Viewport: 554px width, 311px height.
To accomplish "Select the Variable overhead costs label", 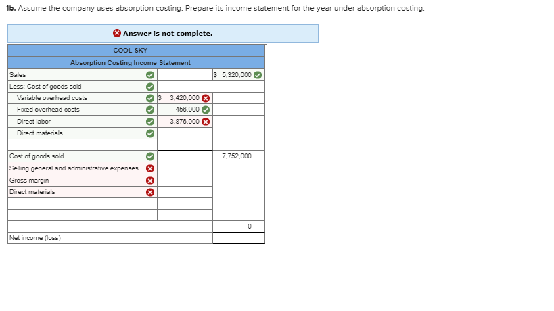I will coord(83,98).
